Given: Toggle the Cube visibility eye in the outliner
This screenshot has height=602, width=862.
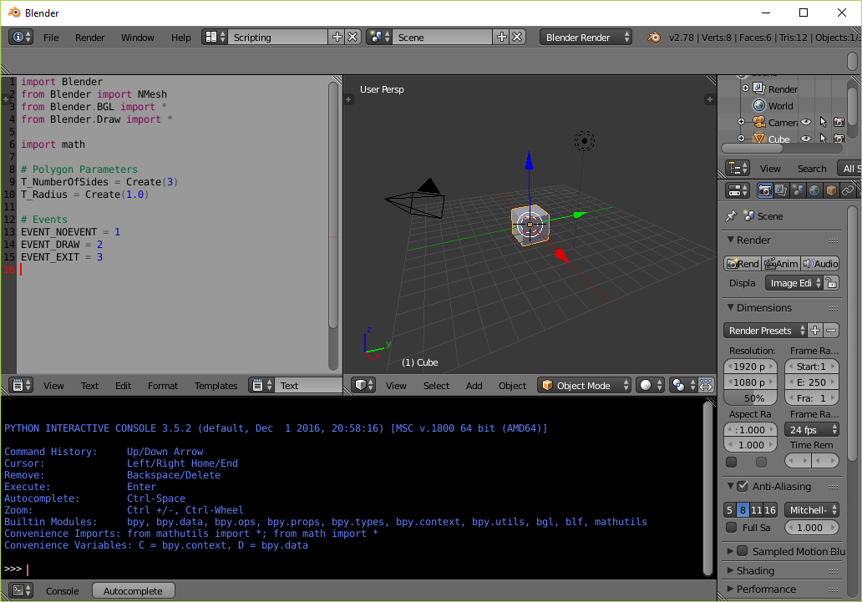Looking at the screenshot, I should tap(806, 139).
